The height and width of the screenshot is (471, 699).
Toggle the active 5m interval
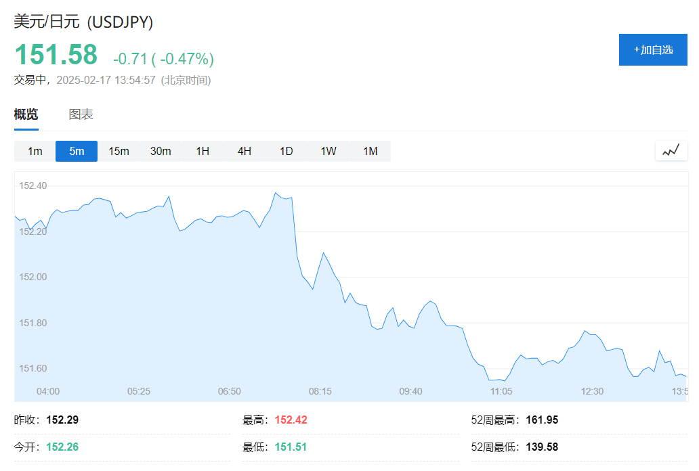(76, 151)
